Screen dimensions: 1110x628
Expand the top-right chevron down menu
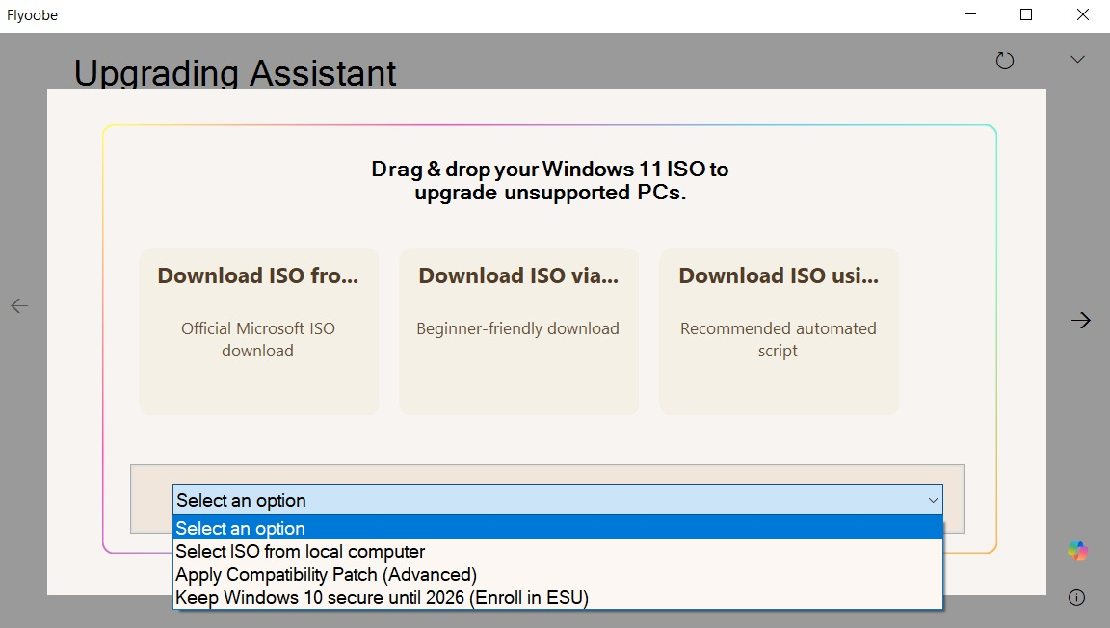click(x=1077, y=60)
